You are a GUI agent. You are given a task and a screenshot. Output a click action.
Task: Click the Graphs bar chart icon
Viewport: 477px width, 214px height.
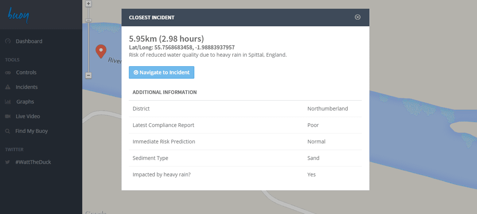[x=8, y=102]
